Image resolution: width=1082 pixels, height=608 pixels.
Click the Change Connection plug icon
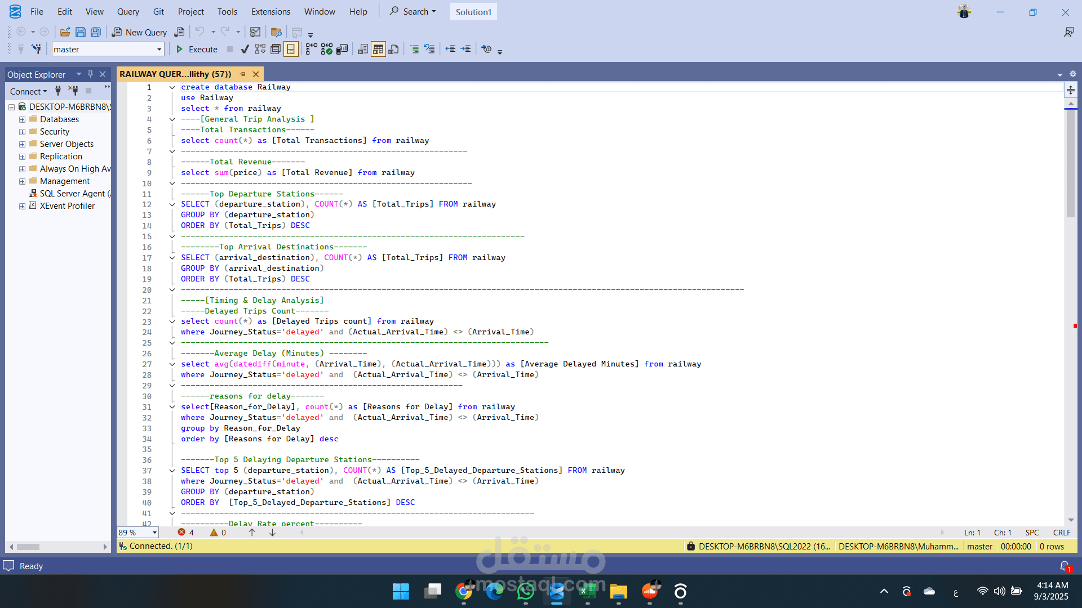(37, 50)
